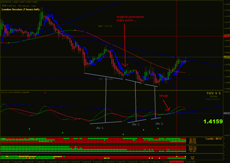
Task: Click the MR1 1.41720 pivot label
Action: point(105,26)
